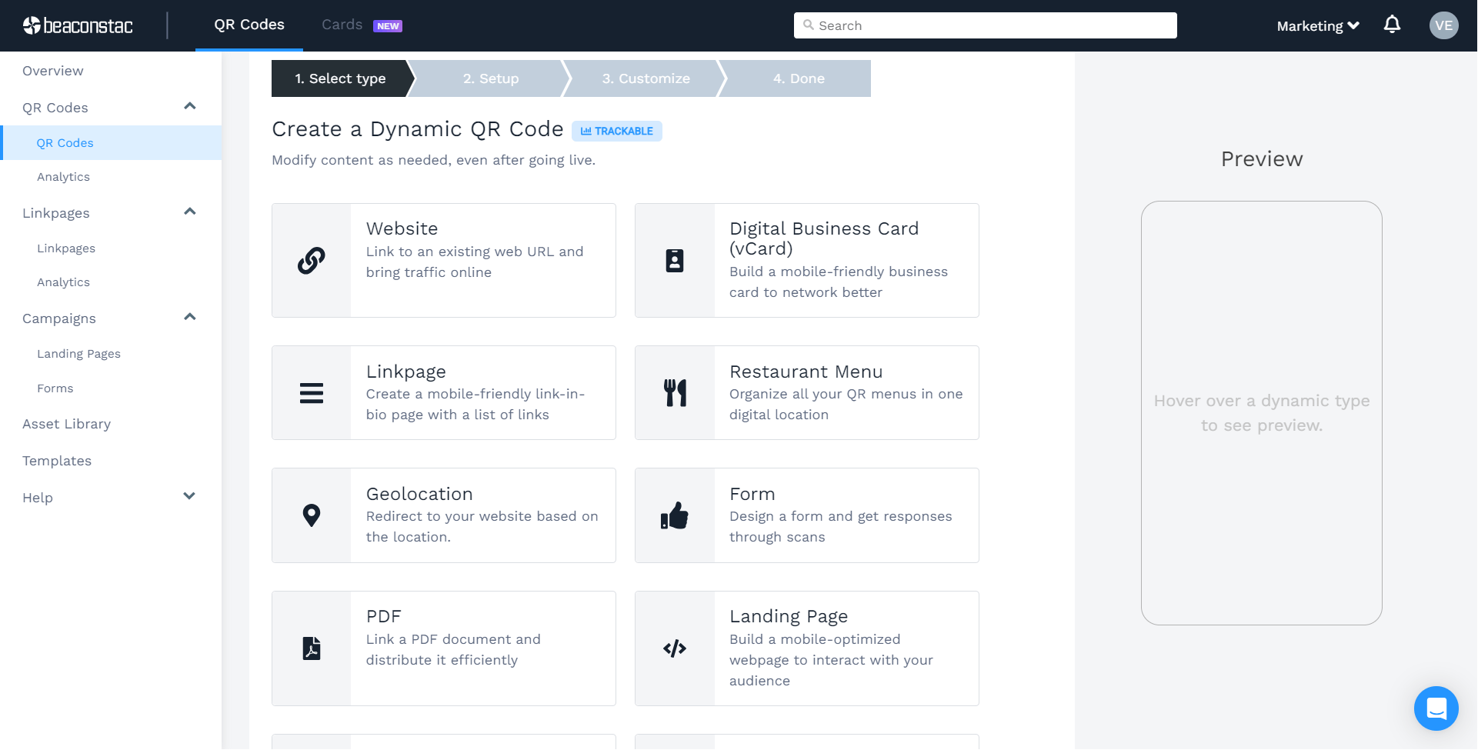Open the chat support widget
Viewport: 1478px width, 750px height.
pos(1436,708)
